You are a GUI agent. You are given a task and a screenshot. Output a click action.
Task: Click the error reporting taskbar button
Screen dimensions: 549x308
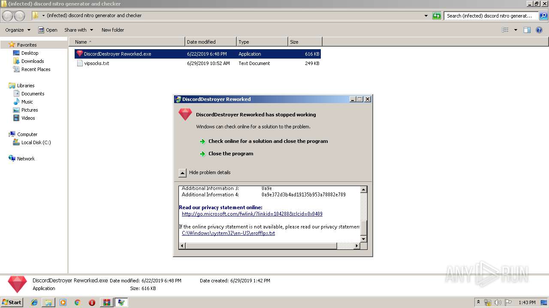[121, 302]
